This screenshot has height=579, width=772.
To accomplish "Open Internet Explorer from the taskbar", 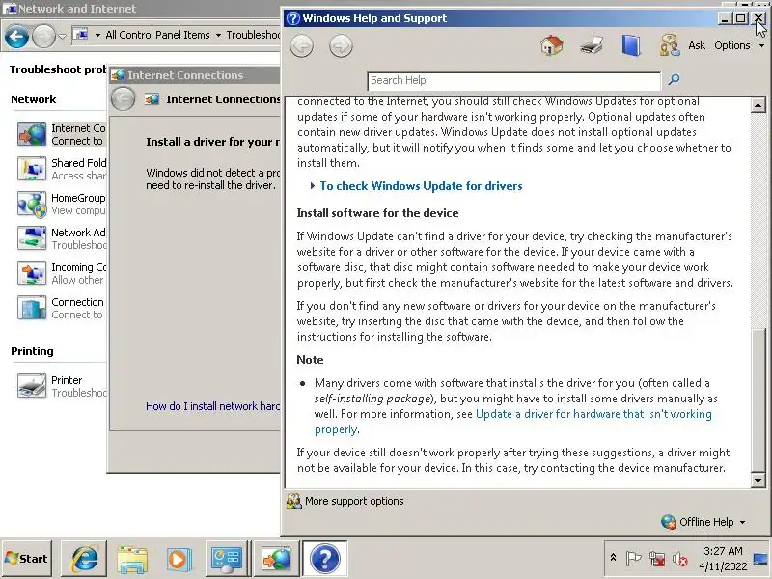I will coord(84,559).
